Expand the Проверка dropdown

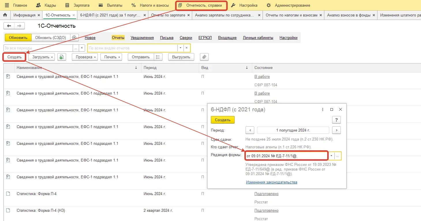tap(85, 57)
